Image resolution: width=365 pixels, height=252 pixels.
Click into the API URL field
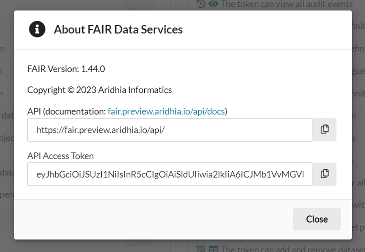pyautogui.click(x=170, y=129)
